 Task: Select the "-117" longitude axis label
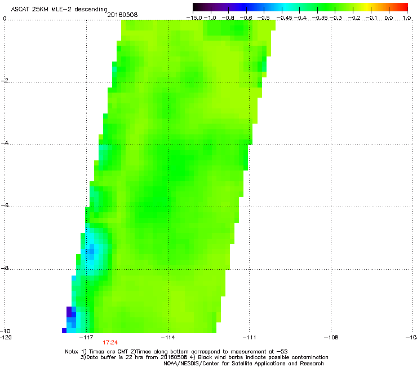point(86,338)
